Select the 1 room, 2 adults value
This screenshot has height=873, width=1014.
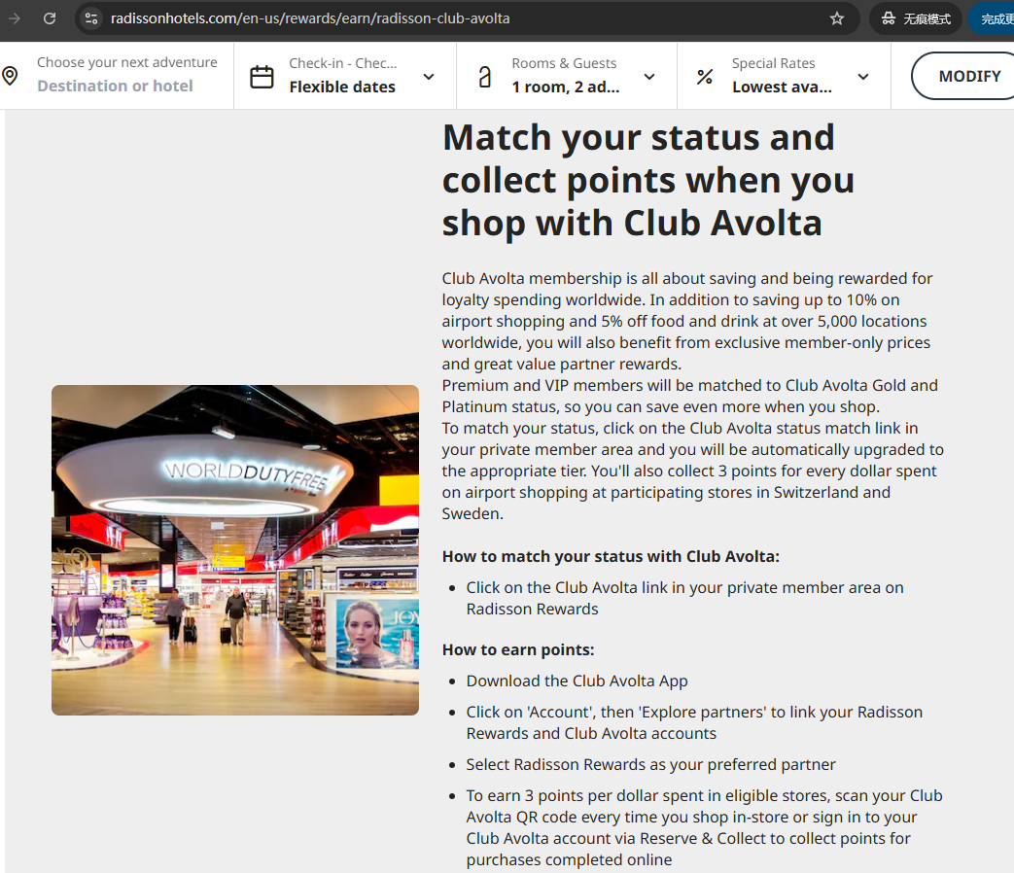pyautogui.click(x=566, y=87)
